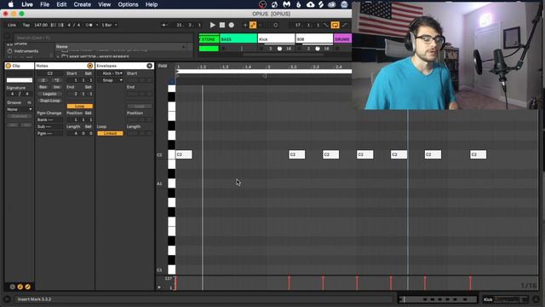Viewport: 545px width, 307px height.
Task: Sort browser by the Name column header
Action: click(121, 46)
